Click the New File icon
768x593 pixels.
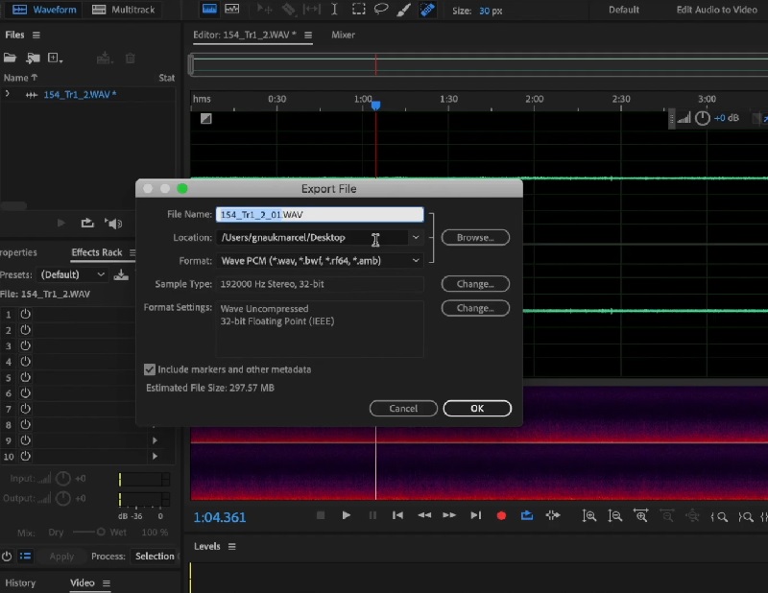coord(55,59)
